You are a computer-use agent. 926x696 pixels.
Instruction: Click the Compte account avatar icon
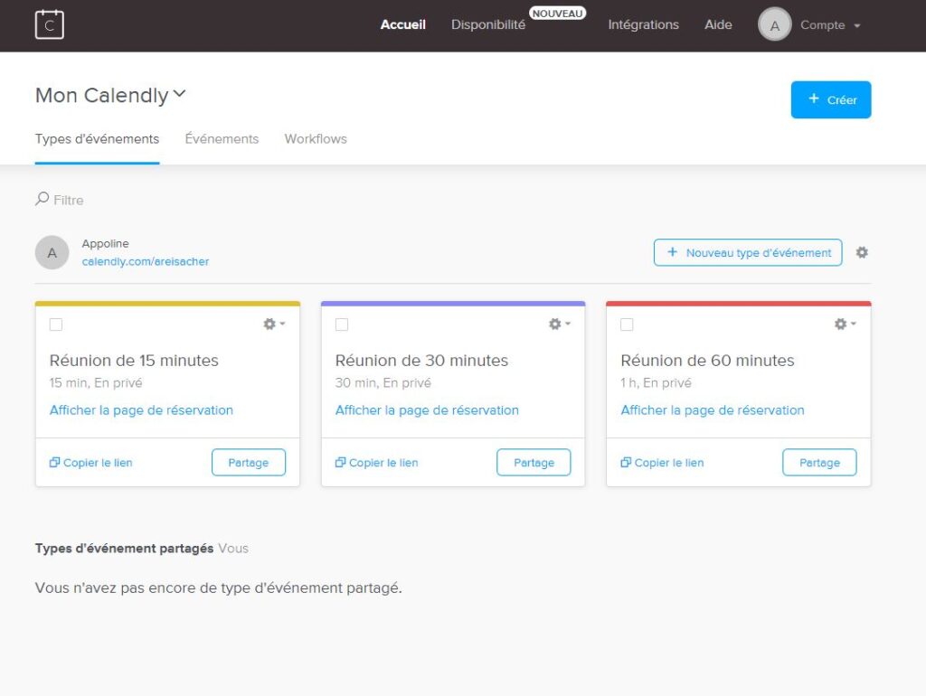(774, 24)
